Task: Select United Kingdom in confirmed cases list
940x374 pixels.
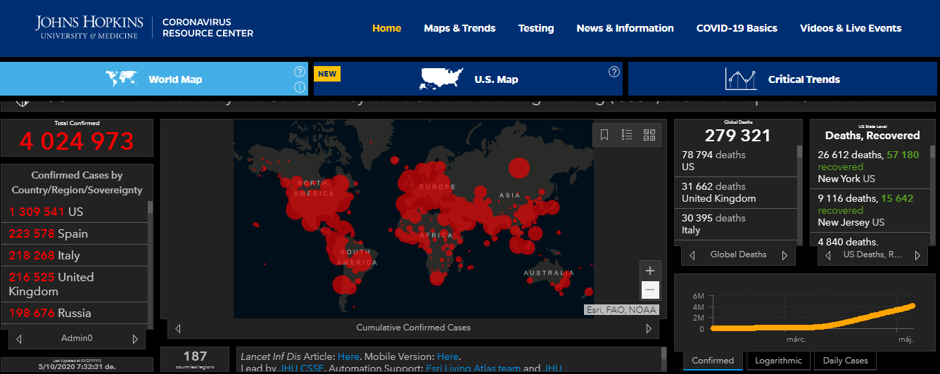Action: [74, 284]
